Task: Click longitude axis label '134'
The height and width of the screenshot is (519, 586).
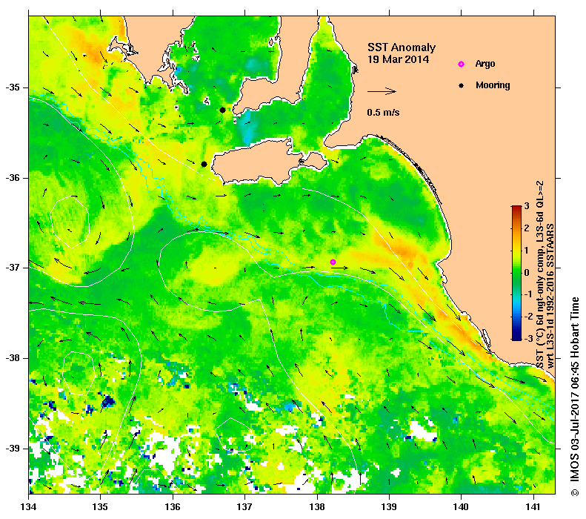Action: (x=29, y=507)
